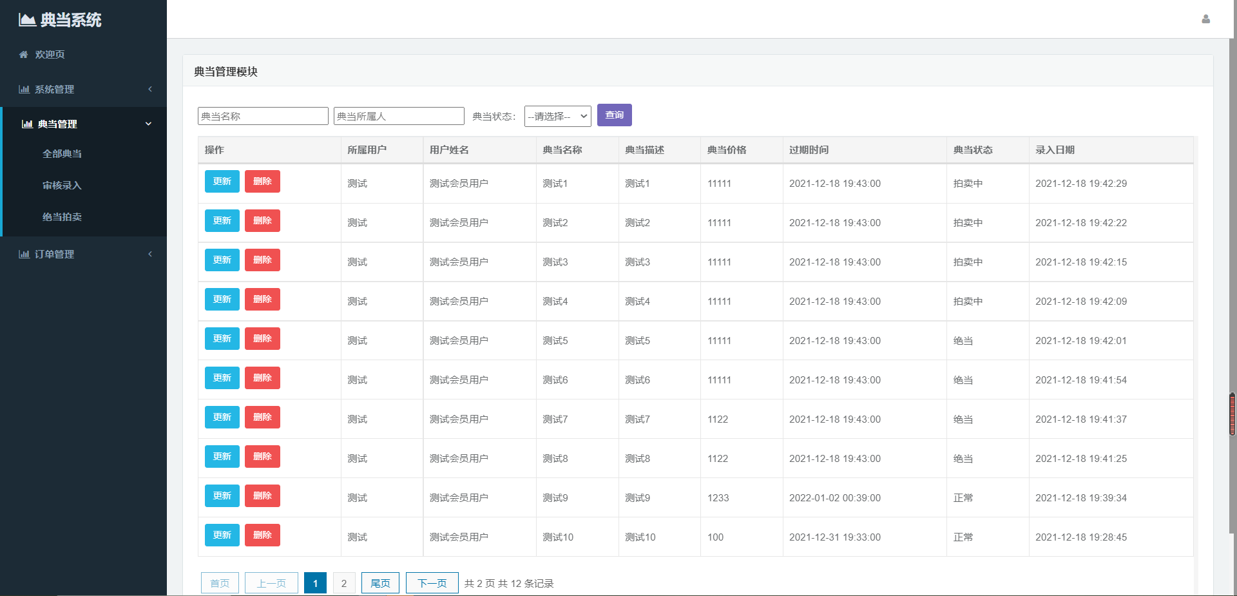Click pagination page 1 button
The width and height of the screenshot is (1237, 596).
[315, 583]
